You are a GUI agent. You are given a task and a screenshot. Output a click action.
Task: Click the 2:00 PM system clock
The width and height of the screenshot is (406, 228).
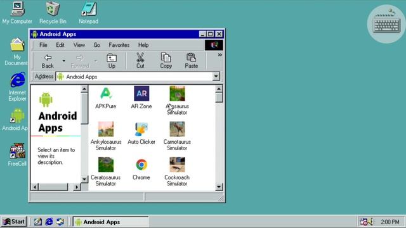point(390,222)
